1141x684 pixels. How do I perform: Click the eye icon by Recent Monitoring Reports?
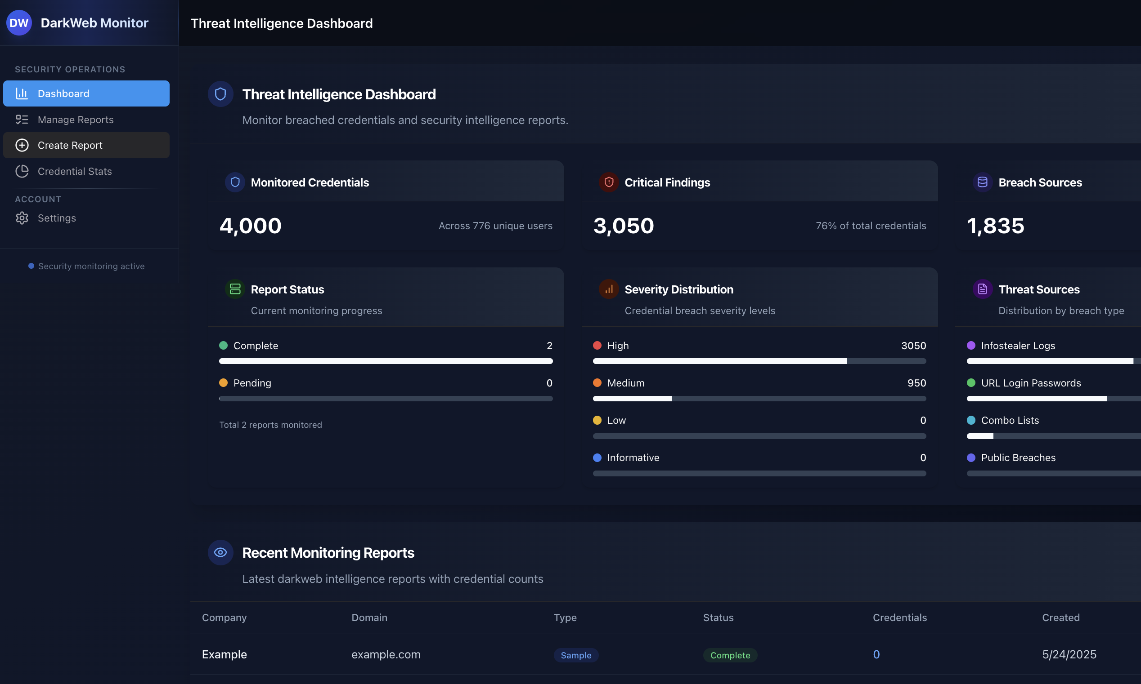[220, 553]
